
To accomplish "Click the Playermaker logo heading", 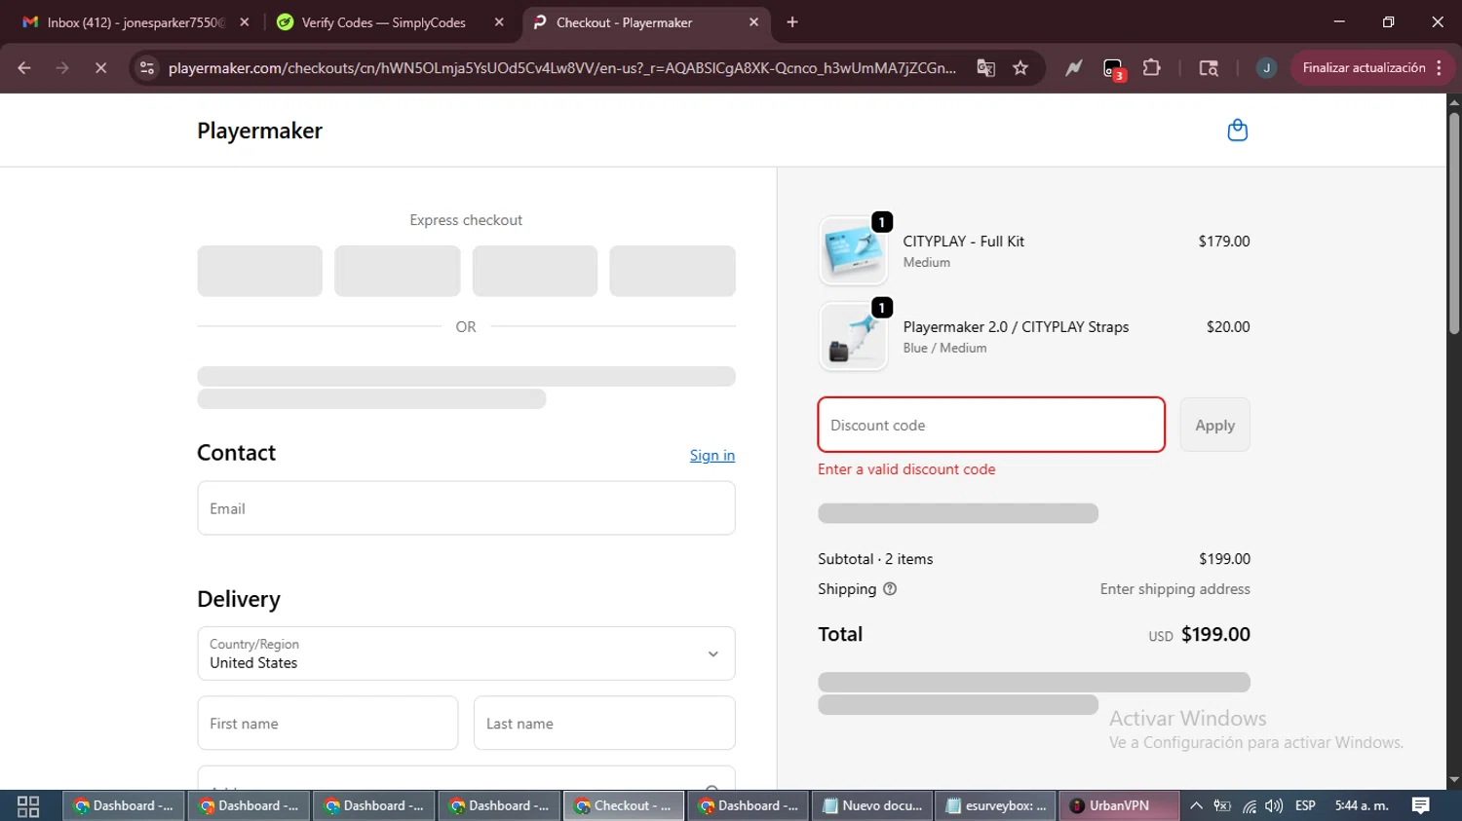I will tap(259, 131).
